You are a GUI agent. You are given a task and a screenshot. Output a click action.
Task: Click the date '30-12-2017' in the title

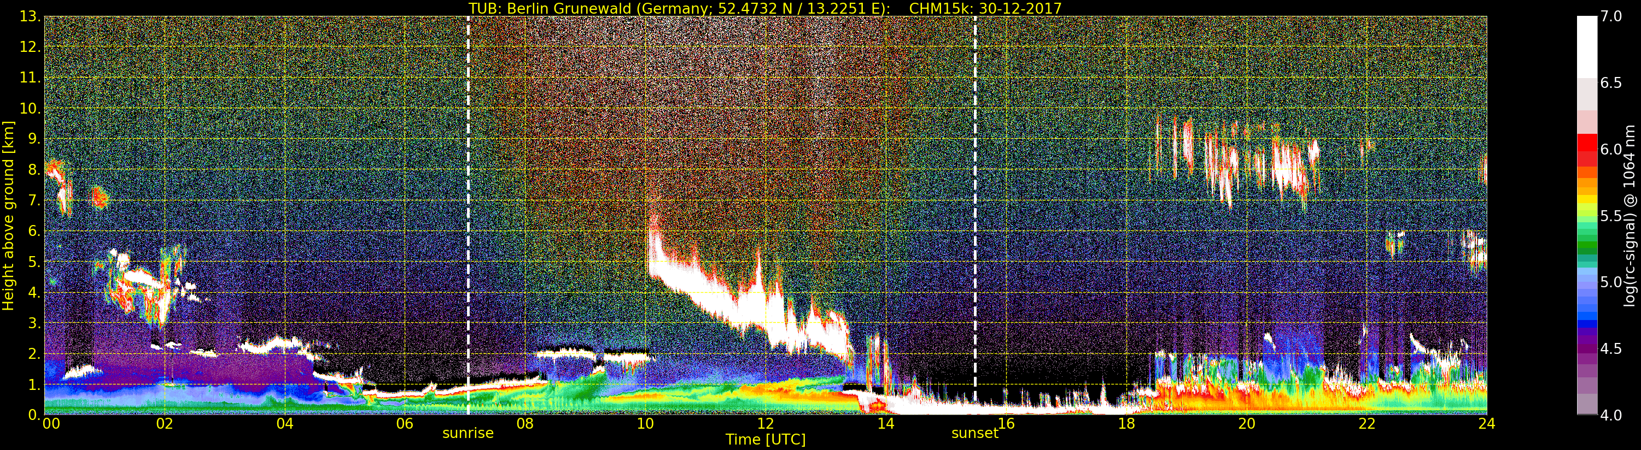point(1020,8)
